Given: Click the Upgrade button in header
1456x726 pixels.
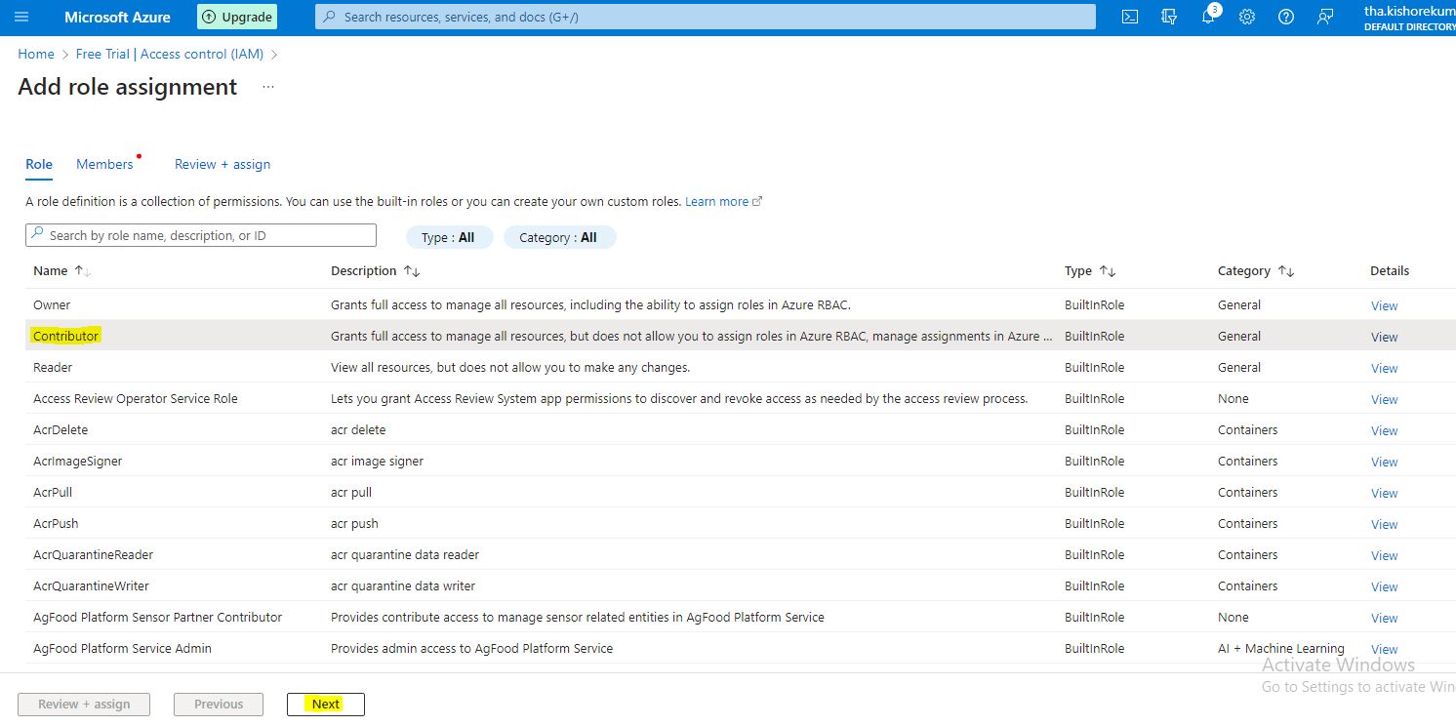Looking at the screenshot, I should [237, 18].
